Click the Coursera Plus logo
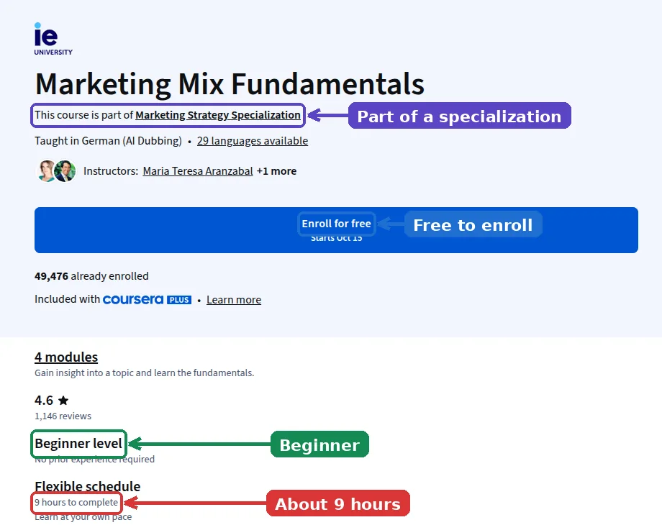 click(x=147, y=300)
